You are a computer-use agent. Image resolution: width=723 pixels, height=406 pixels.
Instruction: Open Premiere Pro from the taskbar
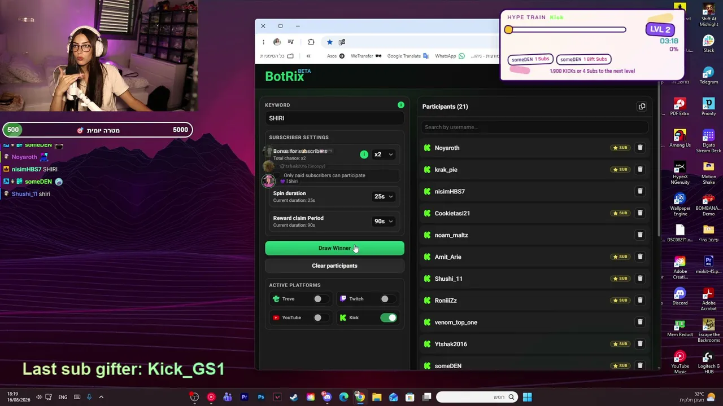coord(245,398)
